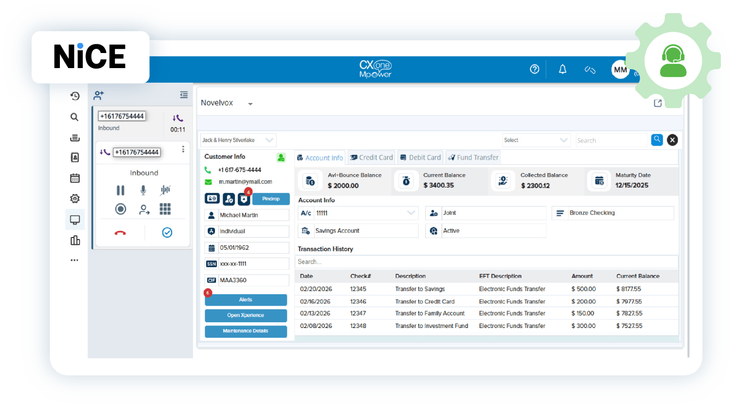Viewport: 734px width, 407px height.
Task: Click the link connection icon in header
Action: pyautogui.click(x=590, y=70)
